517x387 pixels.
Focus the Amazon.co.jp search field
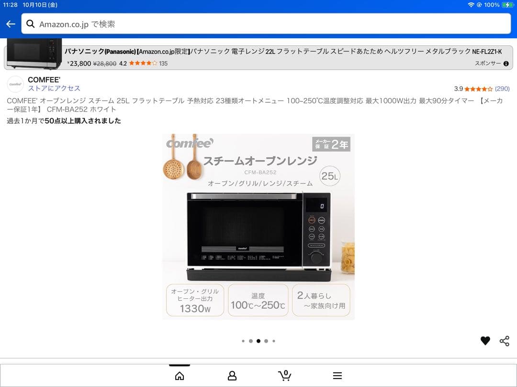(x=266, y=24)
